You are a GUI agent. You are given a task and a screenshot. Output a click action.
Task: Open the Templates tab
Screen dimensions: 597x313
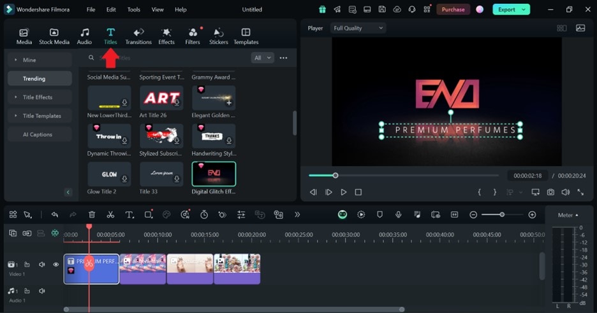pos(246,37)
